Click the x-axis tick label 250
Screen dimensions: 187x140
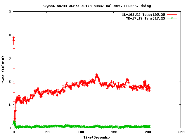pyautogui.click(x=181, y=132)
